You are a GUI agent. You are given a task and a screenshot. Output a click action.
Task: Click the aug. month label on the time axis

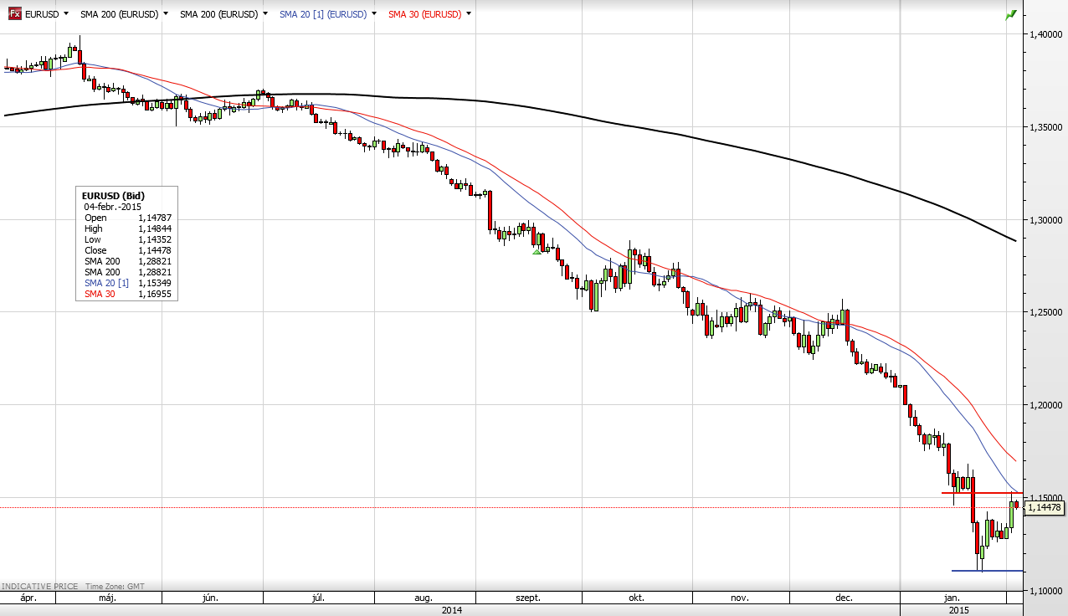pyautogui.click(x=424, y=598)
